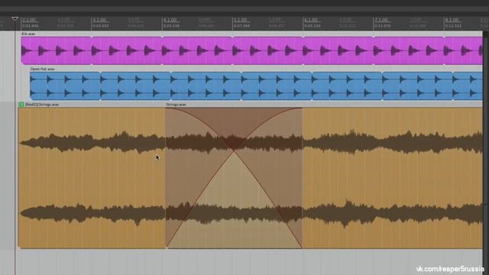Viewport: 489px width, 275px height.
Task: Click the 8.1.00 bar marker on ruler
Action: [452, 20]
